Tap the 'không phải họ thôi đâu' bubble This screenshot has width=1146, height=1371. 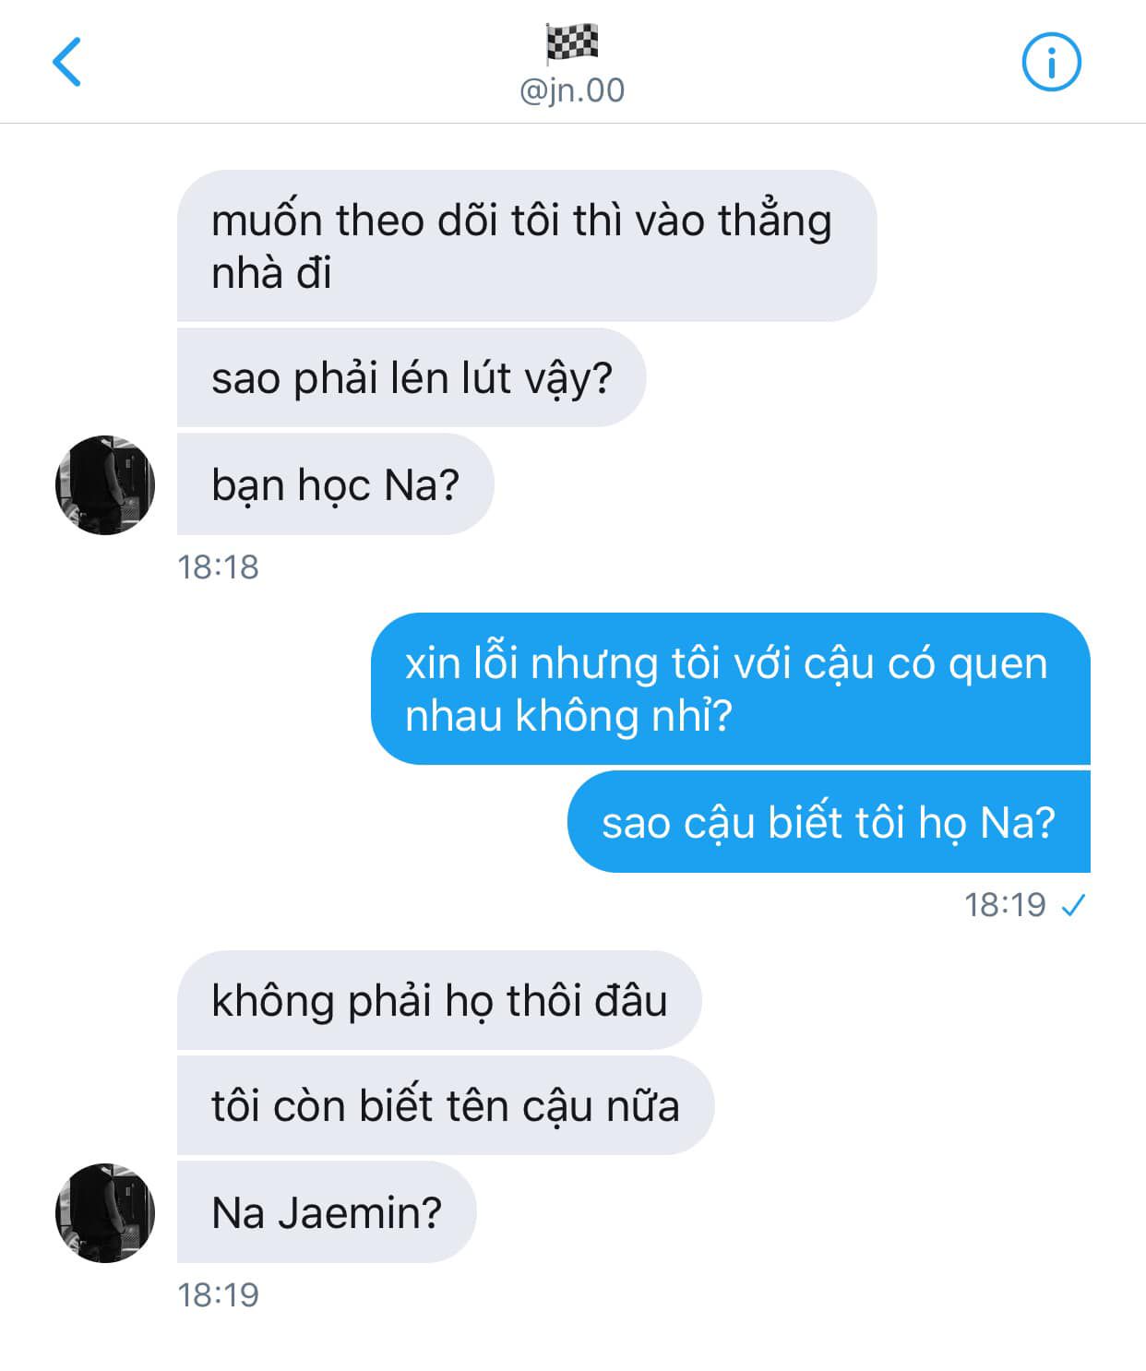tap(439, 1000)
